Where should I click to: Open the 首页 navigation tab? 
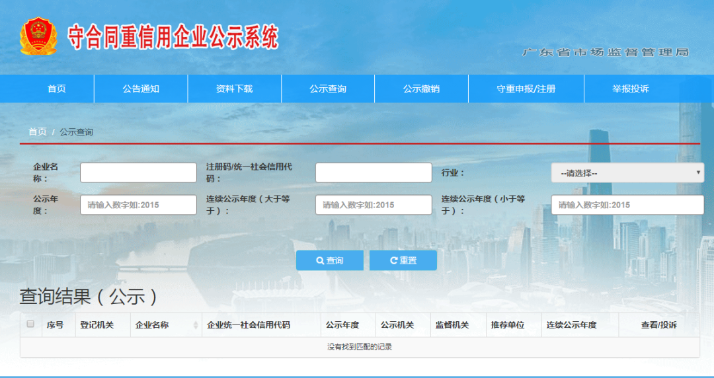pos(56,89)
